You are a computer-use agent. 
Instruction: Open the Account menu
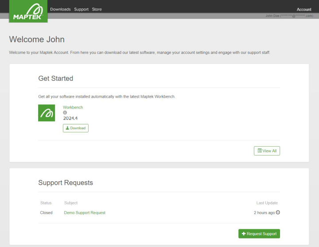pos(304,9)
